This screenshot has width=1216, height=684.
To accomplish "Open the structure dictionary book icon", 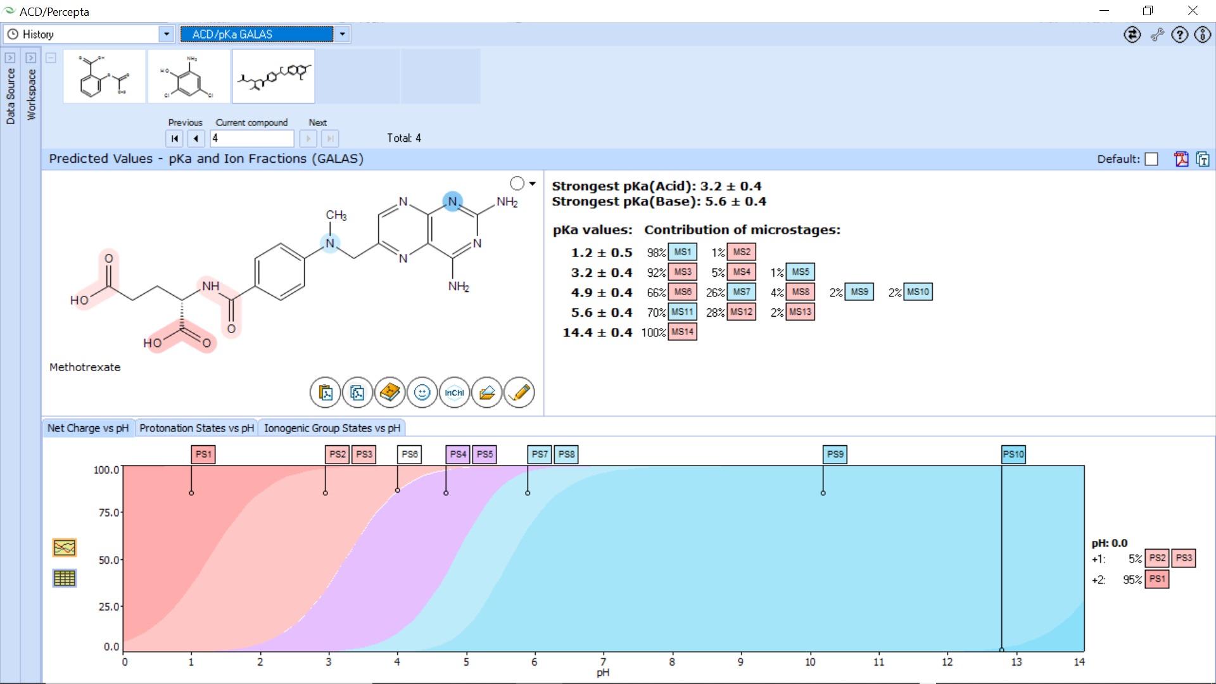I will [x=389, y=393].
